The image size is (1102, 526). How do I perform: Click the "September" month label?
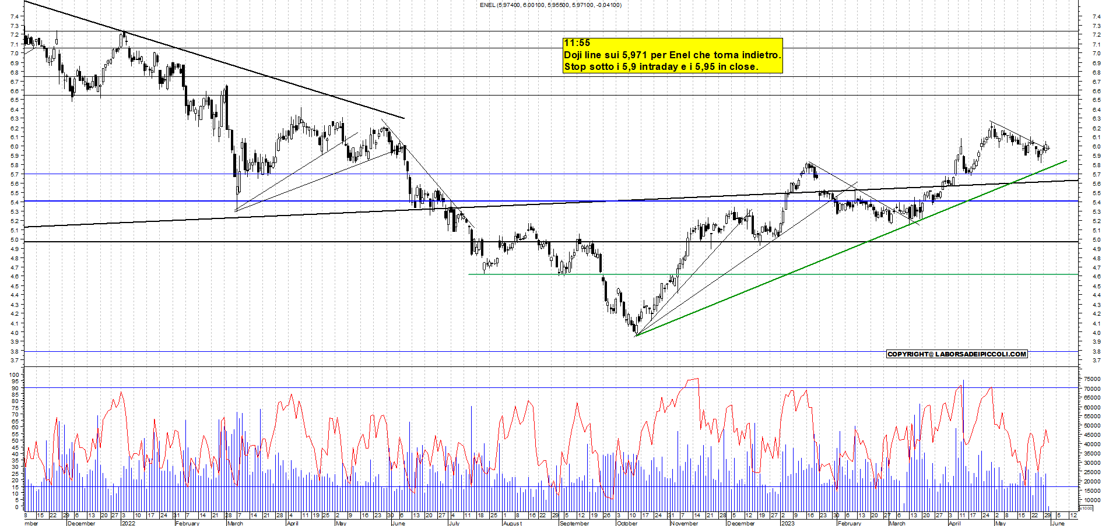pos(574,523)
